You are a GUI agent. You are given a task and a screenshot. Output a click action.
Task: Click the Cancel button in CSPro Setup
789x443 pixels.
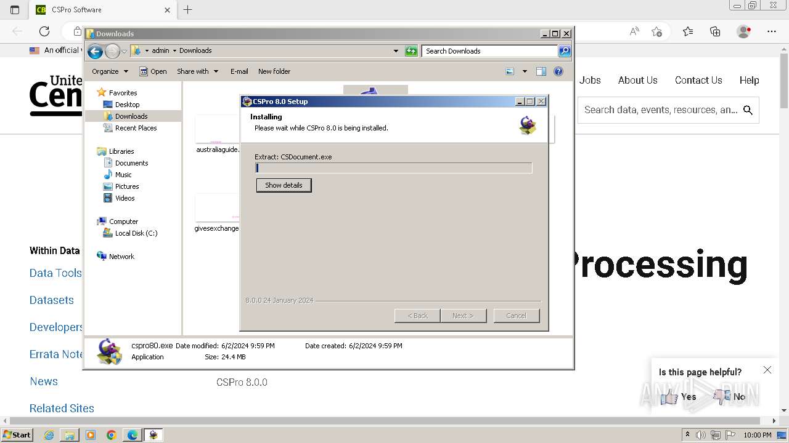coord(517,316)
